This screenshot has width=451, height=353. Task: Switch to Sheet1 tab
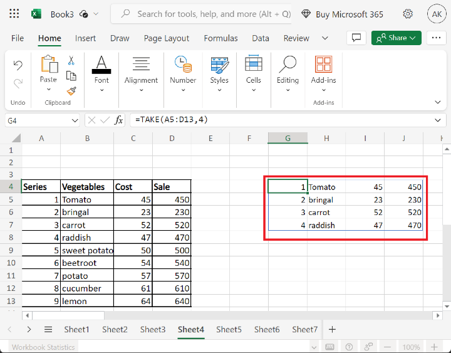pos(76,329)
